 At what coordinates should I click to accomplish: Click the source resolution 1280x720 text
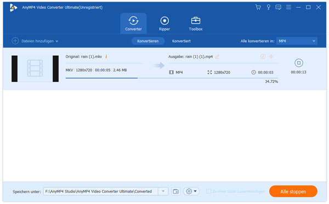(84, 70)
